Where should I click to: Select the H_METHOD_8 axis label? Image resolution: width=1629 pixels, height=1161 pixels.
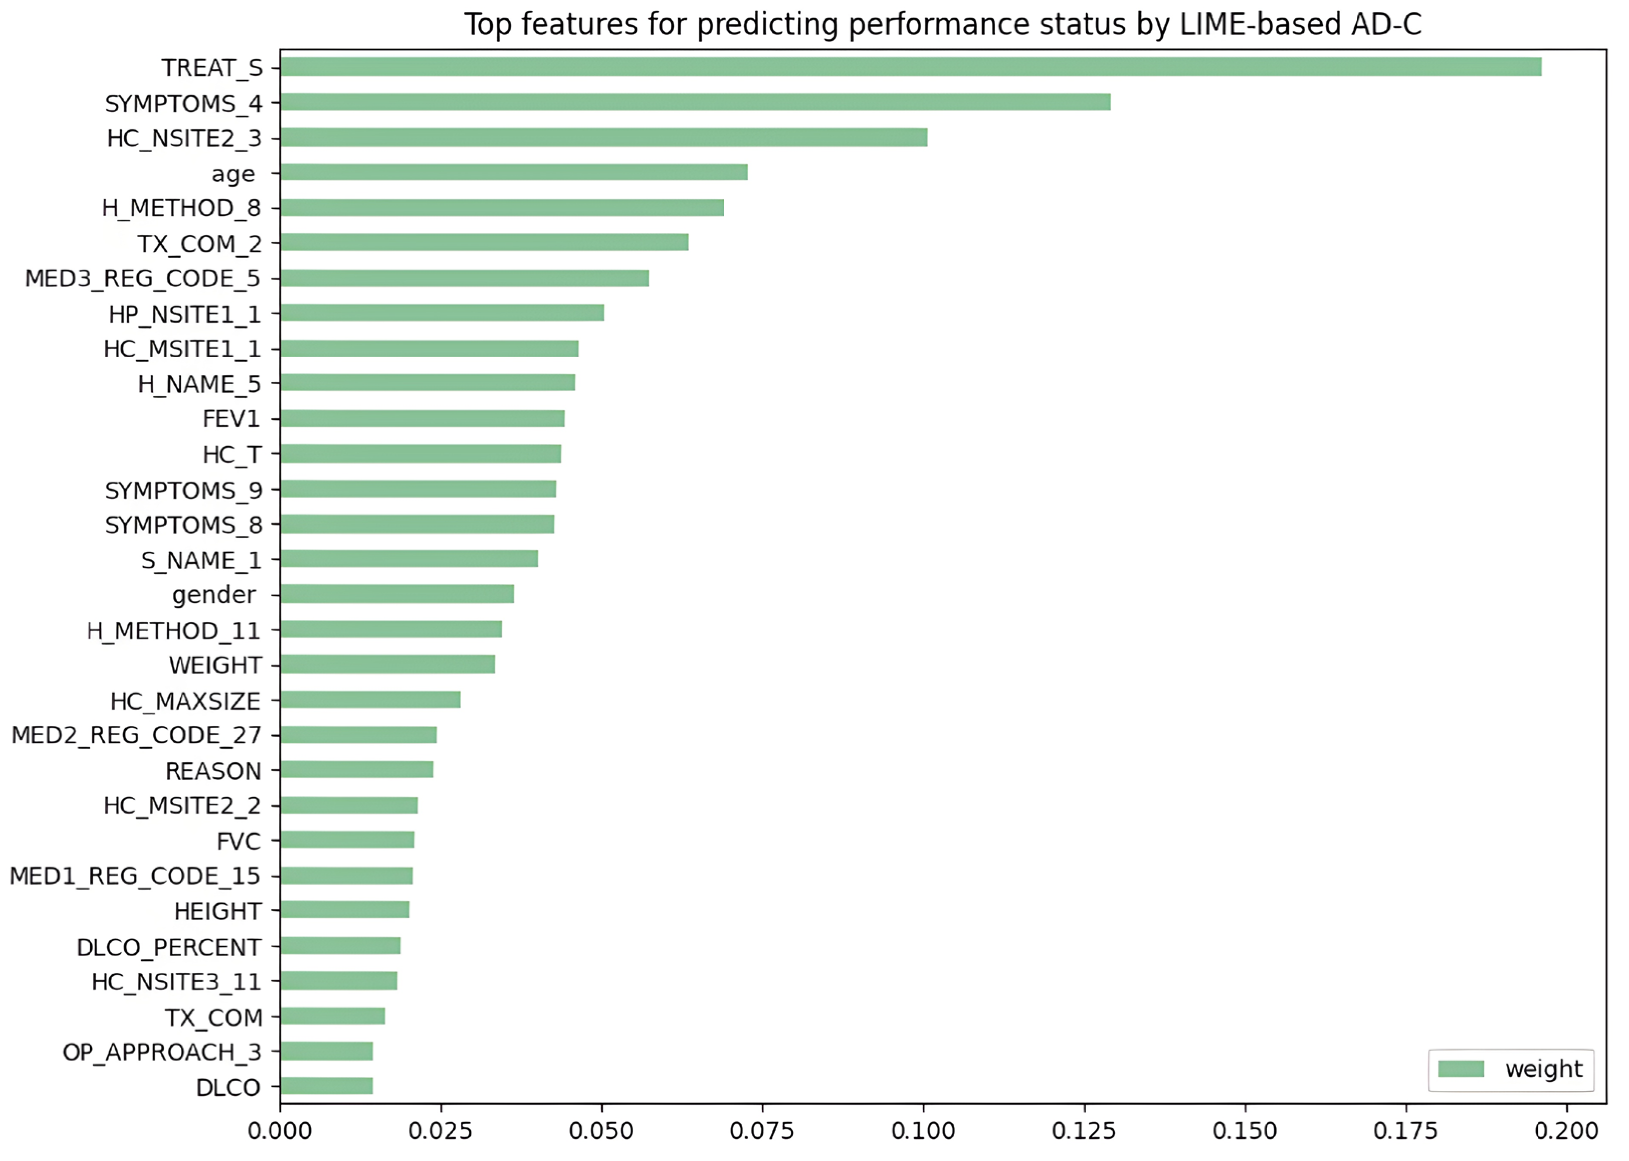(x=181, y=209)
